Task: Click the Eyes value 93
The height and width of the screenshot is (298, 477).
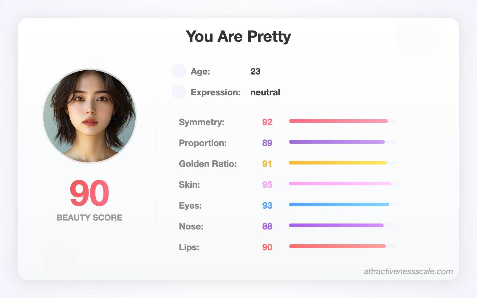Action: pos(267,206)
